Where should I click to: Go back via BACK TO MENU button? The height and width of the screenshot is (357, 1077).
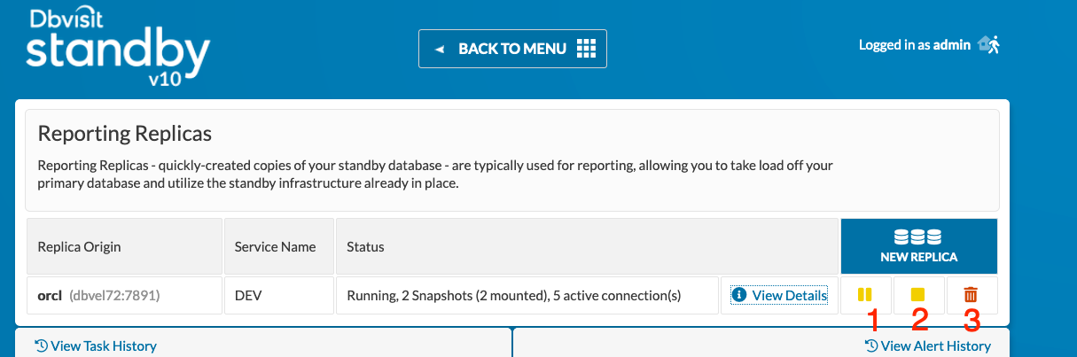tap(512, 49)
